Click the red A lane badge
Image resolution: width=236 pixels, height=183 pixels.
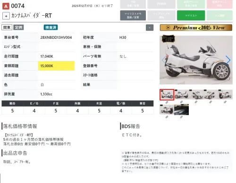pos(6,6)
